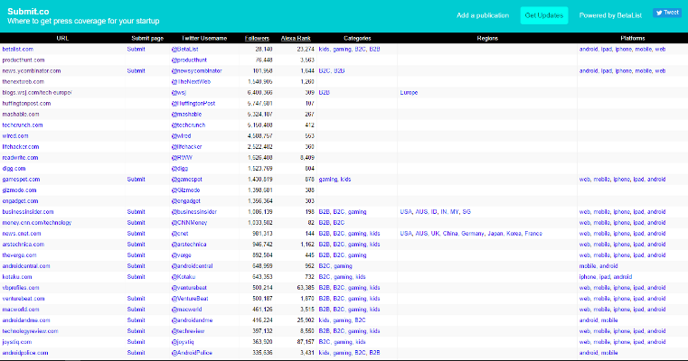This screenshot has width=688, height=361.
Task: Open the Powered by BetaList link
Action: 610,15
